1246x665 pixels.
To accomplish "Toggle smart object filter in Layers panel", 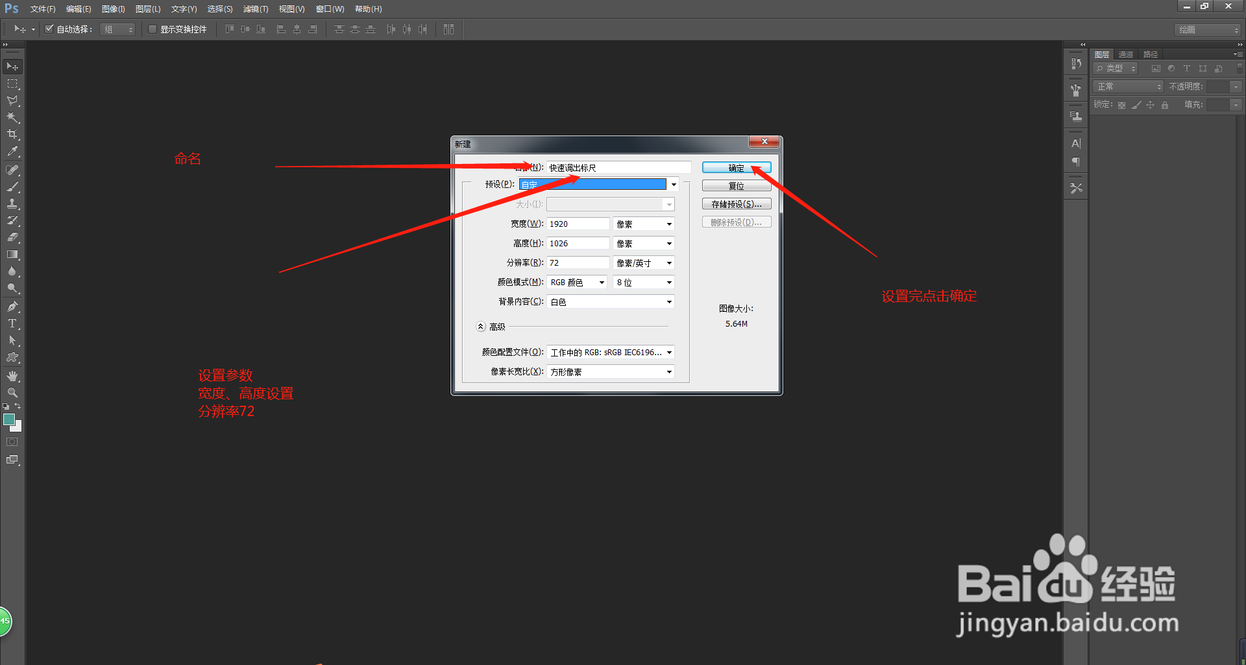I will click(x=1219, y=68).
